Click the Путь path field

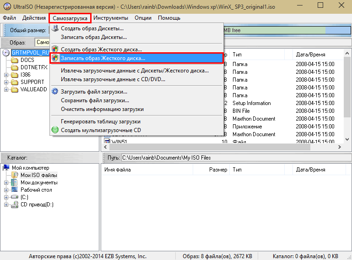click(x=236, y=158)
